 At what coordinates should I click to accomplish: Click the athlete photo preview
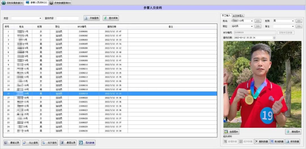(x=262, y=84)
